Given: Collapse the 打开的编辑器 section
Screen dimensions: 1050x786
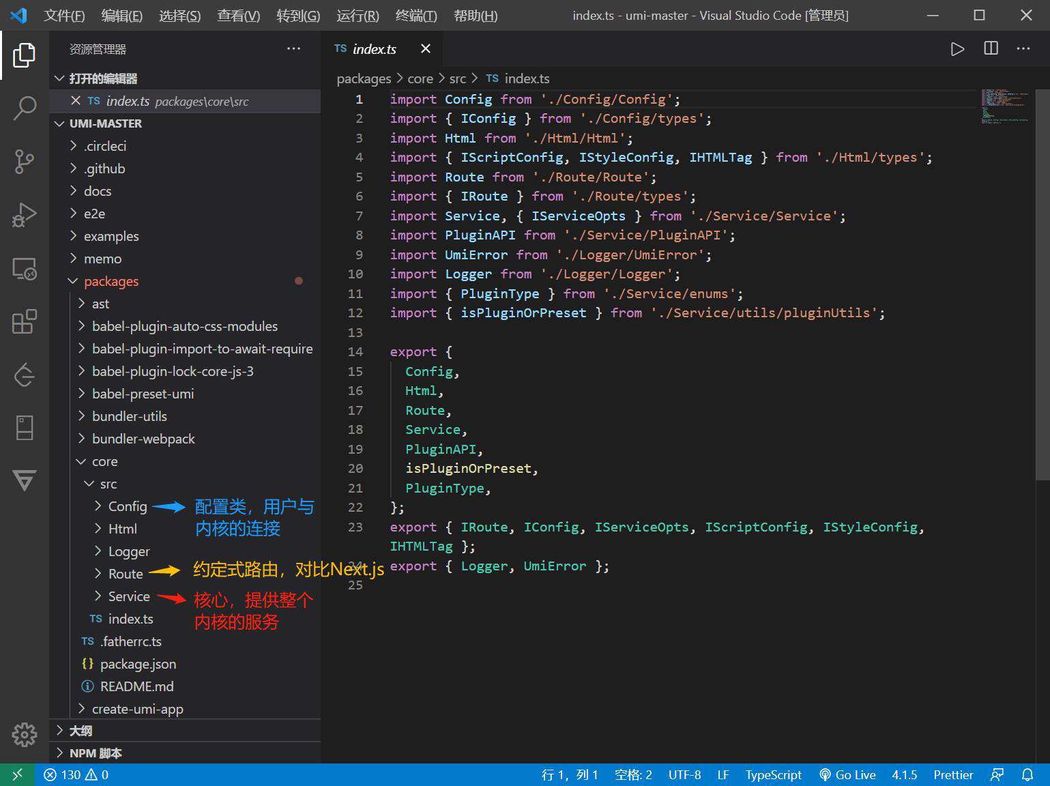Looking at the screenshot, I should pyautogui.click(x=185, y=78).
